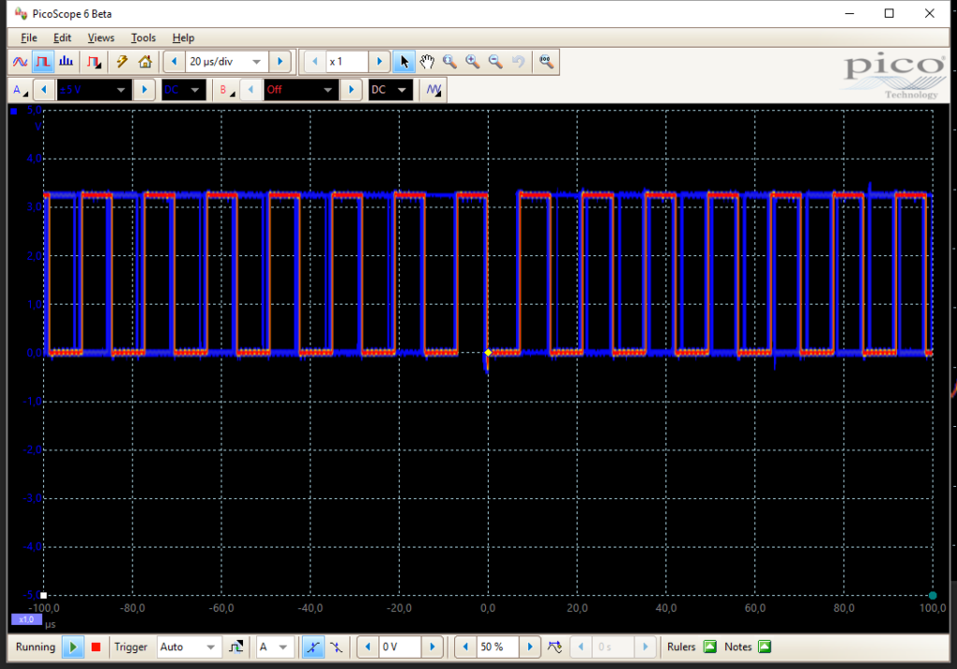
Task: Open channel B DC coupling dropdown
Action: tap(390, 90)
